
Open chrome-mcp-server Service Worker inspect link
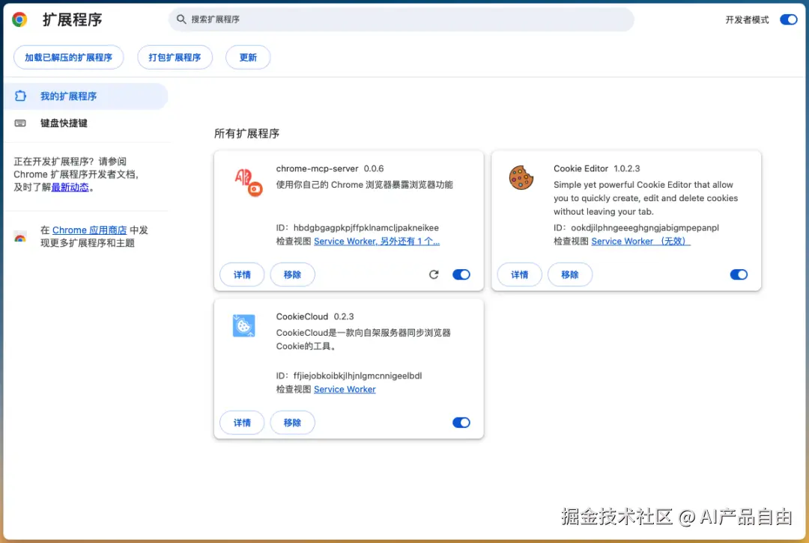(377, 241)
